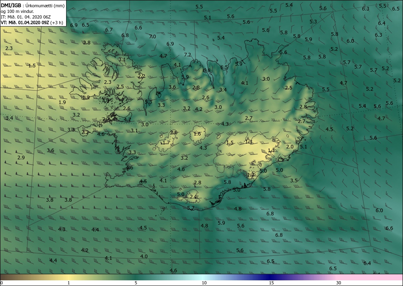
Task: Pick the dark navy section of the color scale
Action: (x=270, y=277)
